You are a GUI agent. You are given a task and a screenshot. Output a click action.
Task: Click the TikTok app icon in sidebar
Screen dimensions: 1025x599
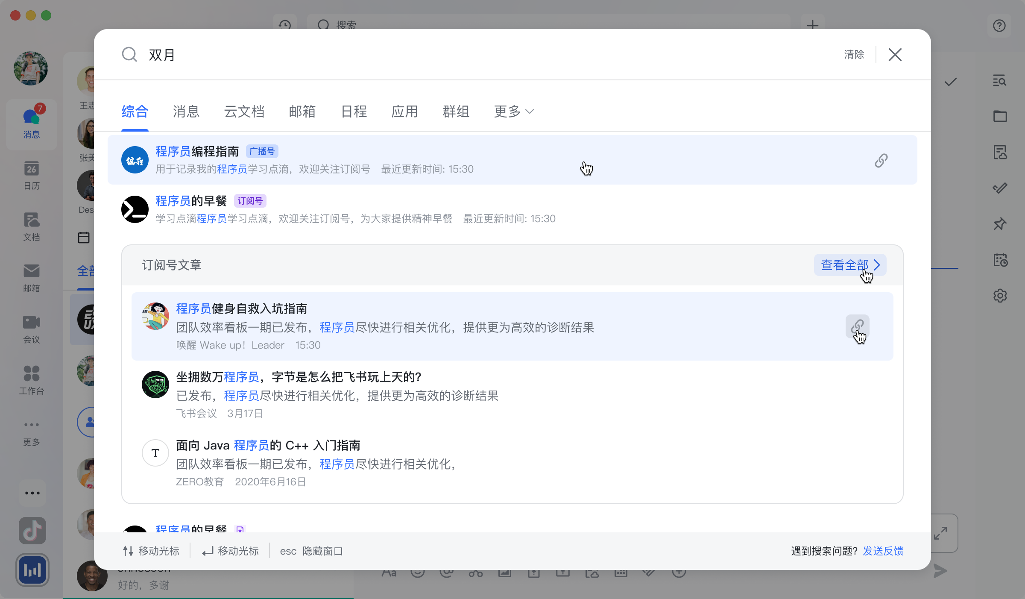click(32, 531)
